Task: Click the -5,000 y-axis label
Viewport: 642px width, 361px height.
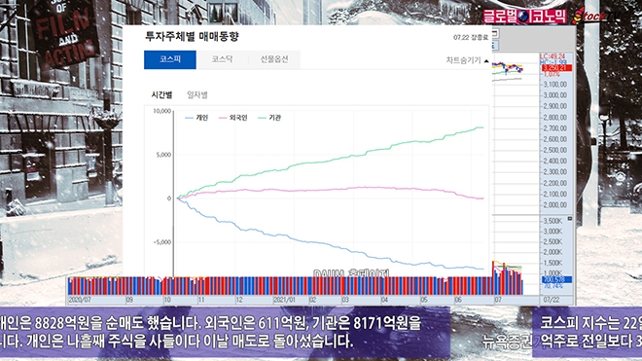Action: pyautogui.click(x=162, y=242)
